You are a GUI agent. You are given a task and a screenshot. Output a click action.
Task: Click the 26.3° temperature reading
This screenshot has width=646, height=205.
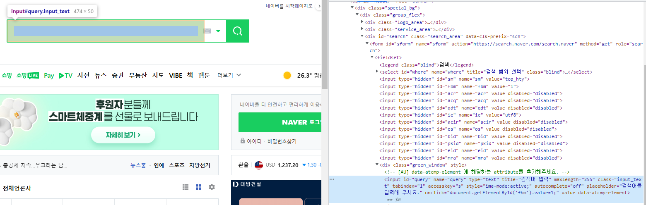pos(304,75)
